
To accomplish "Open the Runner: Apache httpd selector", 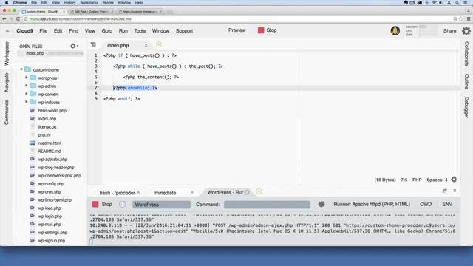I will tap(372, 204).
